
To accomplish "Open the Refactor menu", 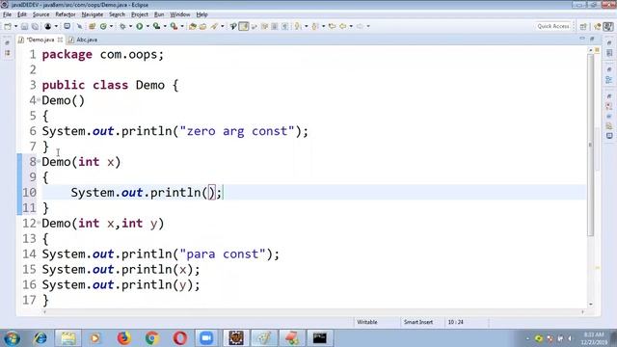I will coord(66,14).
